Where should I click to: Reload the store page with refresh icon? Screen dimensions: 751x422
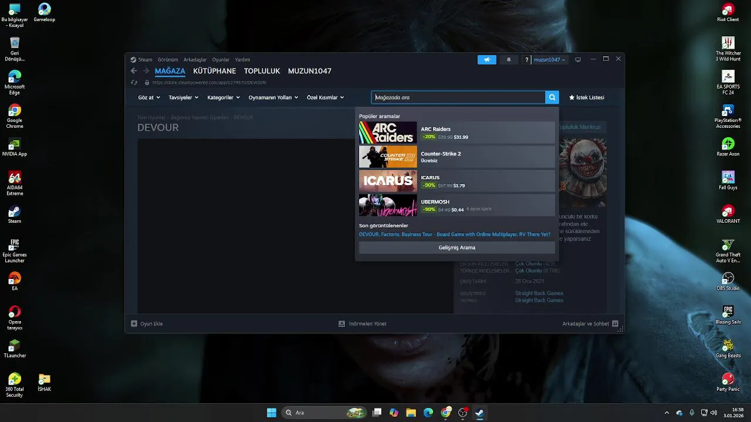point(134,83)
